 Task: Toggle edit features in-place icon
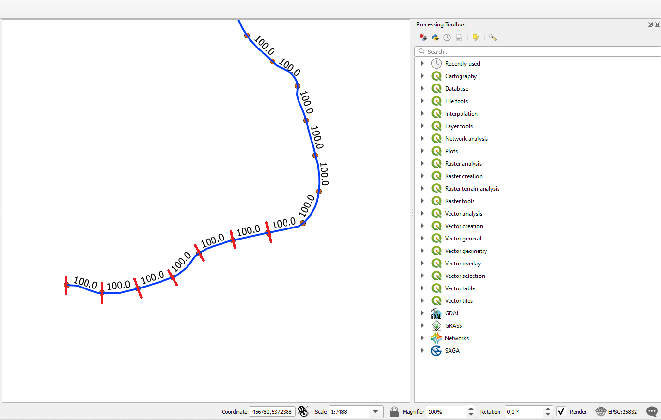pyautogui.click(x=475, y=37)
